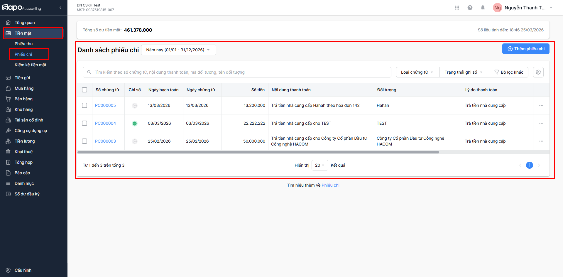The width and height of the screenshot is (563, 277).
Task: Click the Tổng quan home icon
Action: point(8,23)
